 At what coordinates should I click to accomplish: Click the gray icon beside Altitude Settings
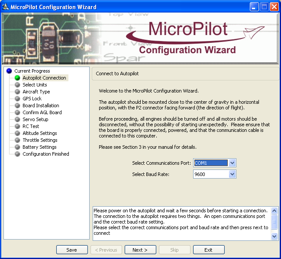coord(17,133)
